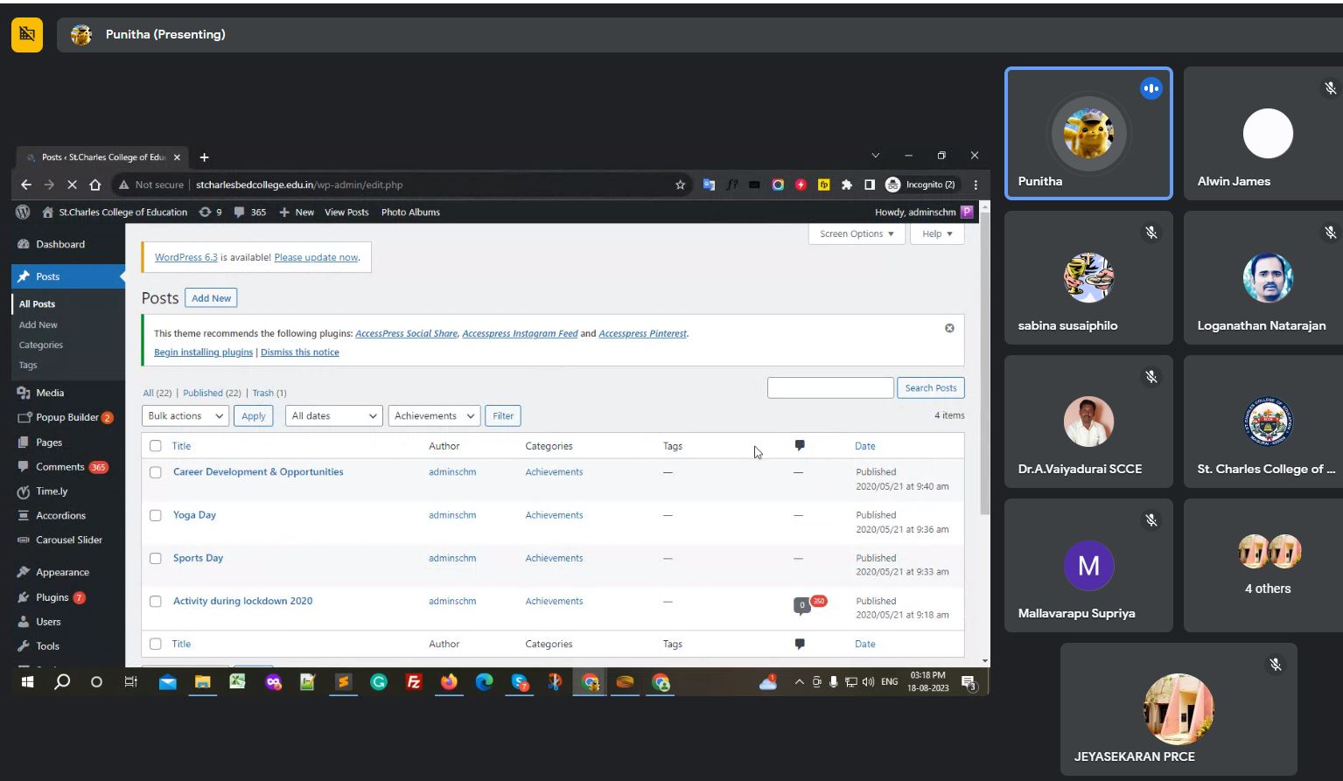Open the Achievements category dropdown
The height and width of the screenshot is (781, 1343).
(x=434, y=415)
